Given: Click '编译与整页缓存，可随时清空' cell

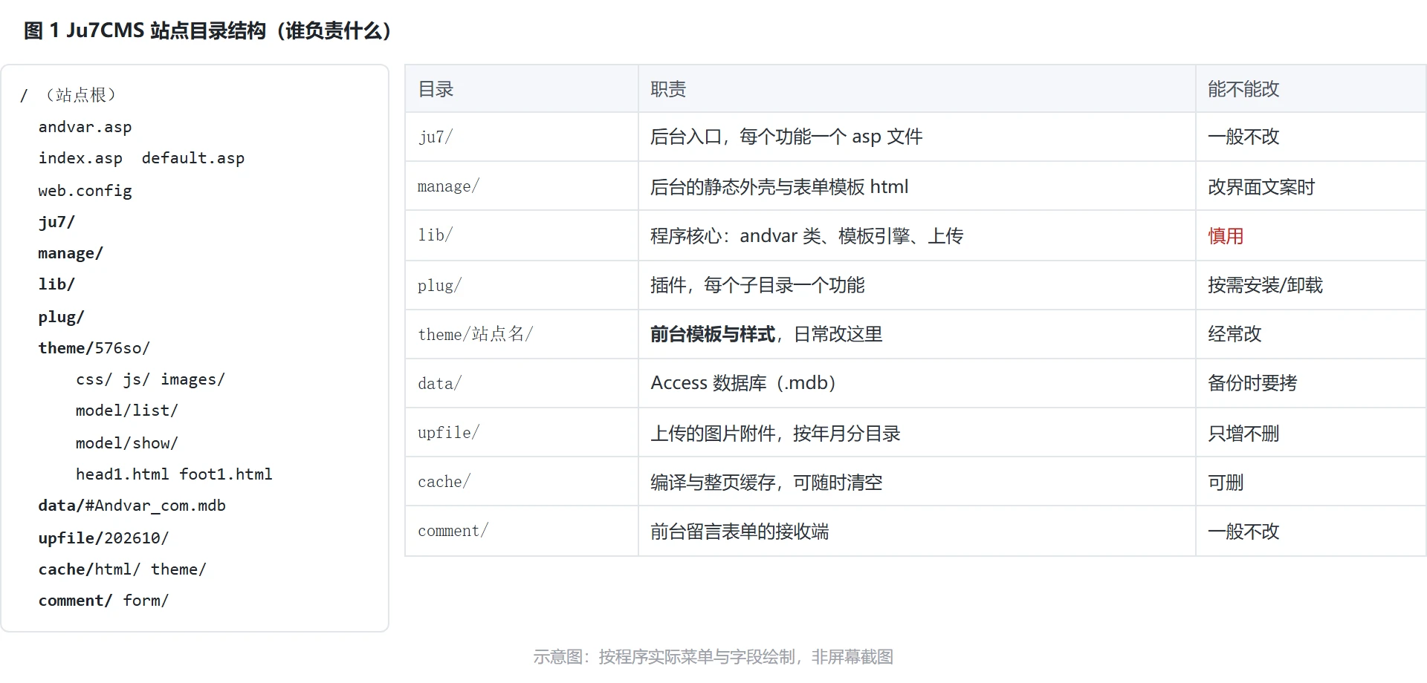Looking at the screenshot, I should (x=917, y=481).
